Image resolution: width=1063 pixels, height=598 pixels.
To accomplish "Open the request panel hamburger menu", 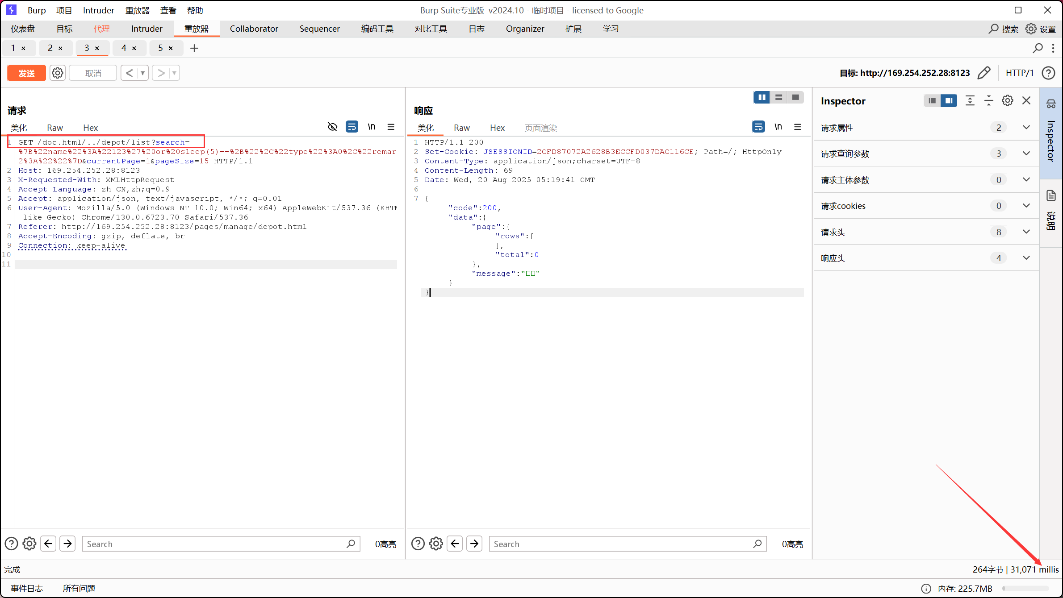I will pos(391,127).
